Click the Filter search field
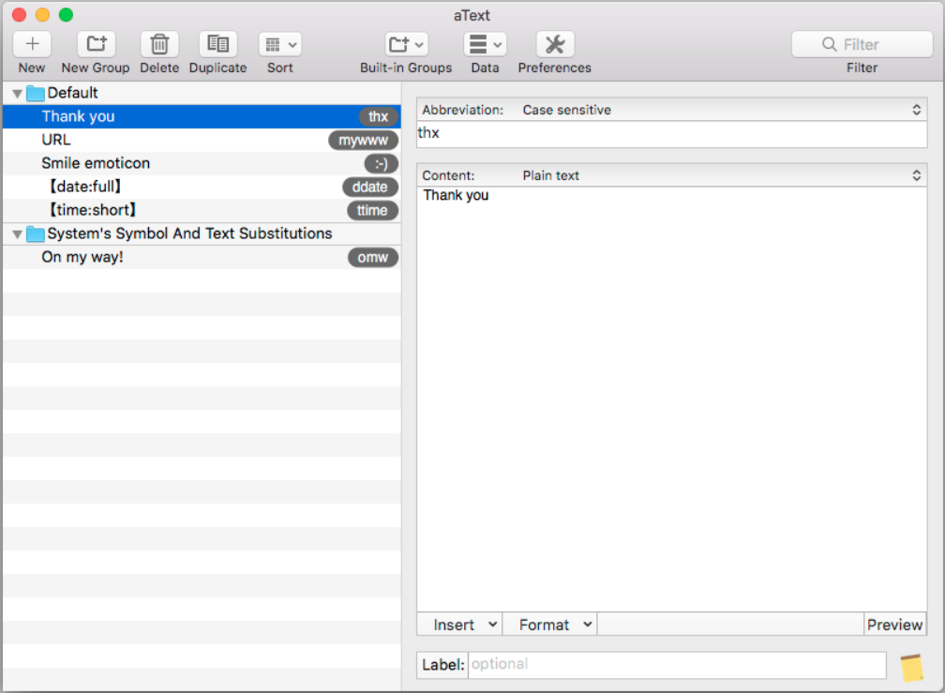 [x=862, y=44]
